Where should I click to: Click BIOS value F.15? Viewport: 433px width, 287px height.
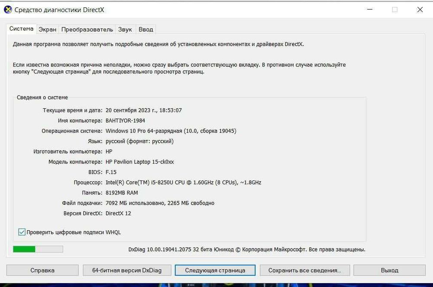[x=111, y=172]
